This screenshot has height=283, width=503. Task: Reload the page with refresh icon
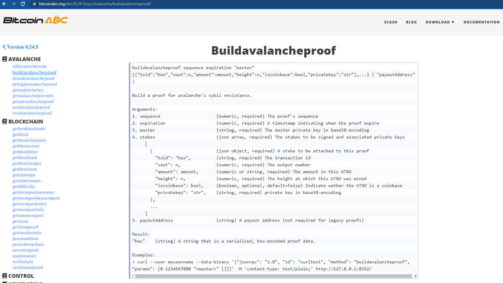click(x=23, y=4)
